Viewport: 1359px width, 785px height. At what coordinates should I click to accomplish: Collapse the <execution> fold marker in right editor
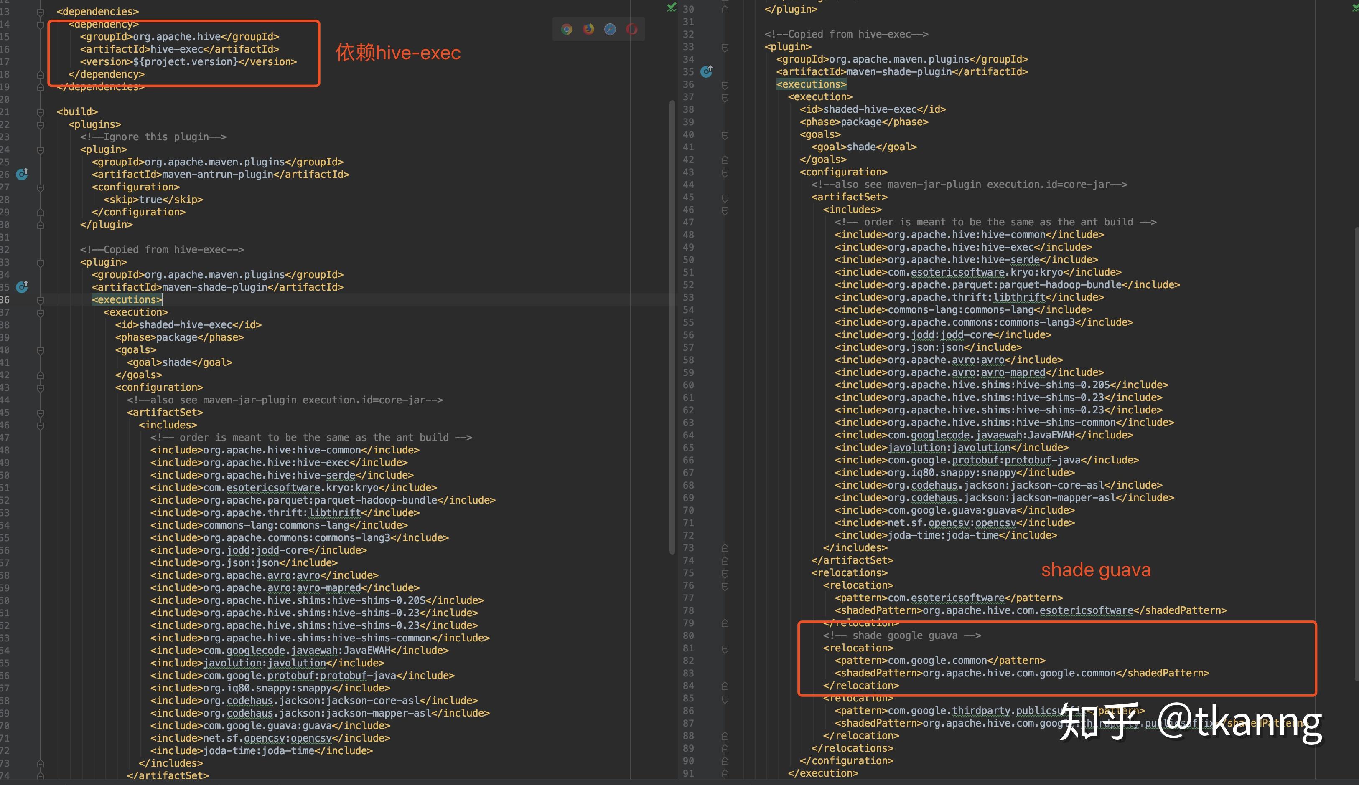click(x=725, y=97)
